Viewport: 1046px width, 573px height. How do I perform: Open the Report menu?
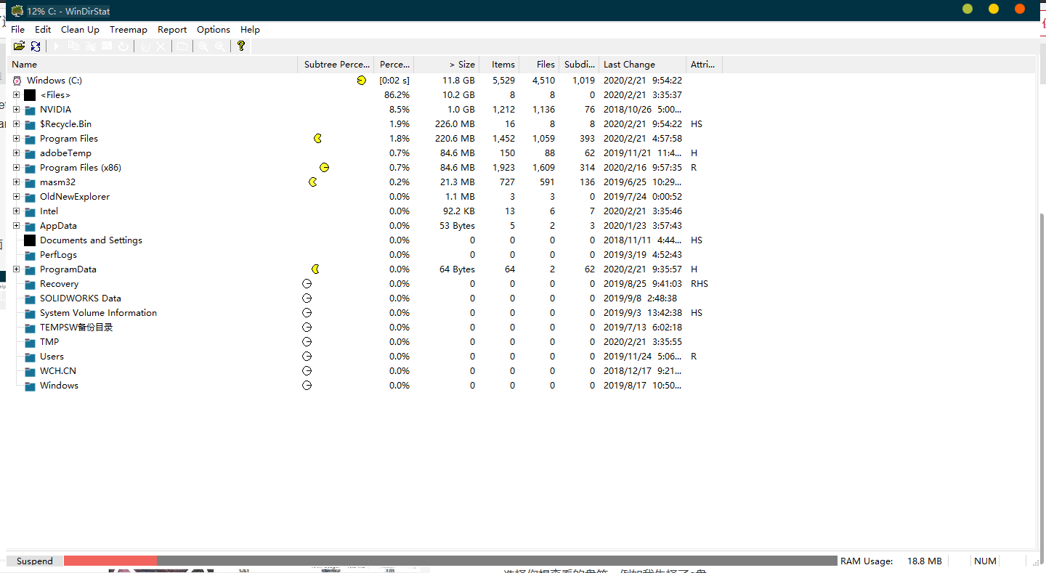click(x=172, y=30)
